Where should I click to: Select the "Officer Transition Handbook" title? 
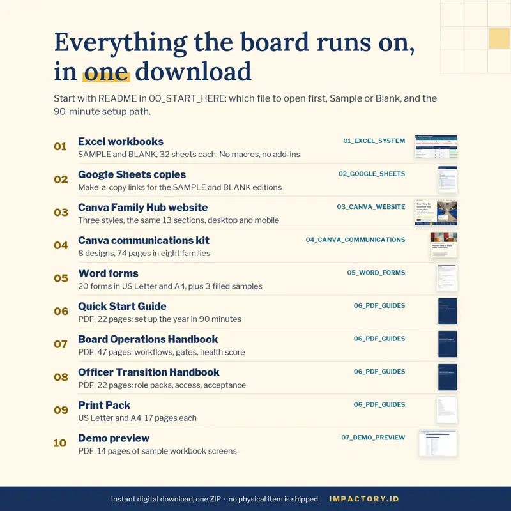[149, 372]
